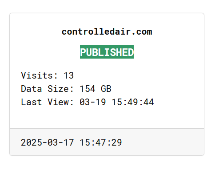Click the letter P of the PUBLISHED badge

tap(83, 52)
